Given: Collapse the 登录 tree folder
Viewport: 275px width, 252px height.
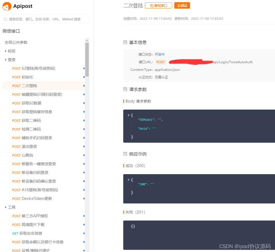Looking at the screenshot, I should 6,60.
